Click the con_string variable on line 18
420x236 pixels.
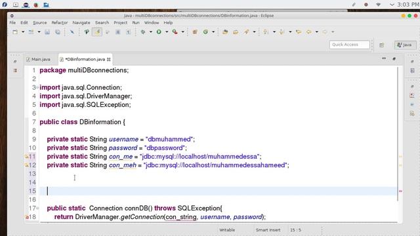coord(181,217)
